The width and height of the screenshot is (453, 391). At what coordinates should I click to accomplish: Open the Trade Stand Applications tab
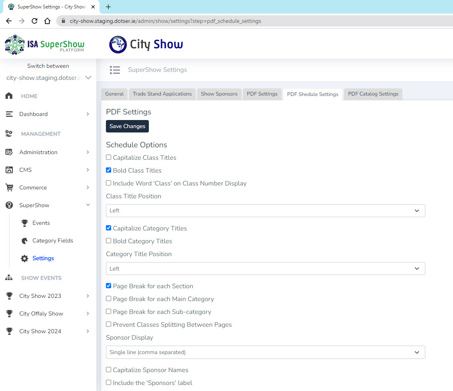tap(162, 94)
